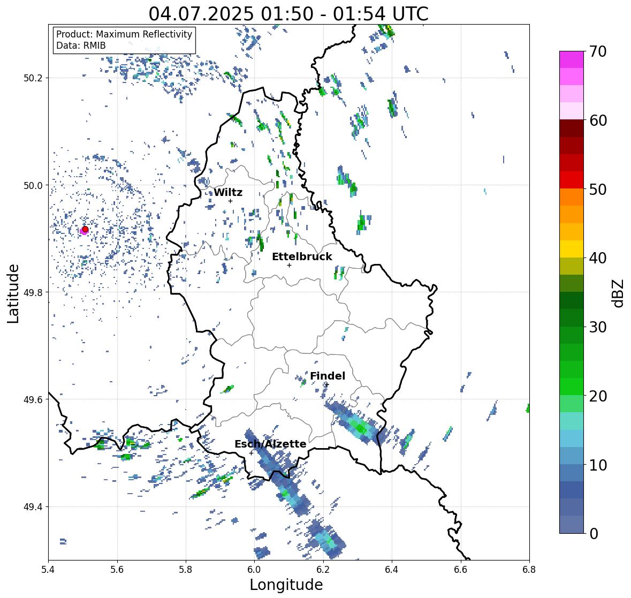This screenshot has height=598, width=631.
Task: Click the 5.8 longitude tick label
Action: click(186, 570)
